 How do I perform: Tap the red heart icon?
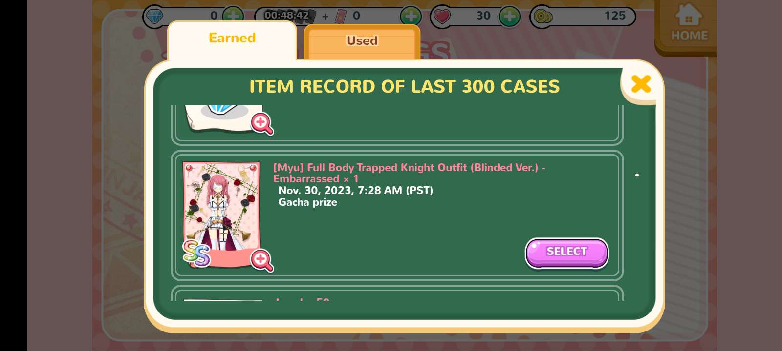pyautogui.click(x=442, y=17)
